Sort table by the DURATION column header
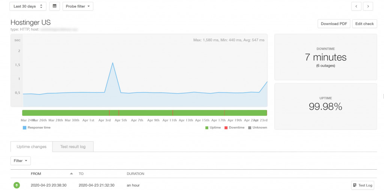 click(135, 174)
